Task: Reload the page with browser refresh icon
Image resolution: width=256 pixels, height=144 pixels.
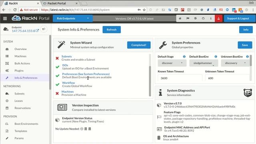Action: 15,10
